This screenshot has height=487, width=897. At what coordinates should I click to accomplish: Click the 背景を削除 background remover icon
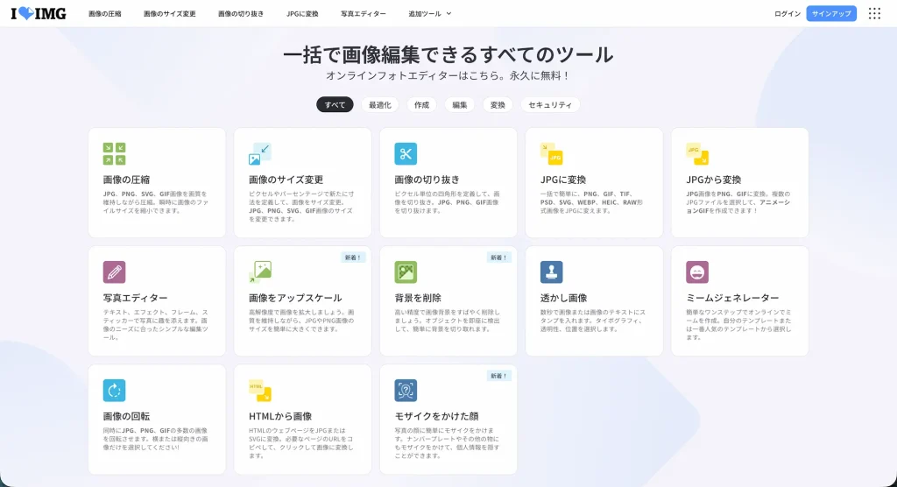click(x=406, y=272)
